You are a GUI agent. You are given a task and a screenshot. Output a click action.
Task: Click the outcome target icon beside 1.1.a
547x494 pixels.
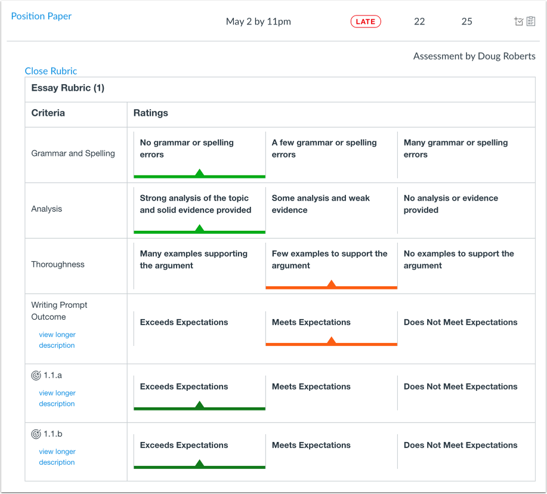tap(35, 374)
